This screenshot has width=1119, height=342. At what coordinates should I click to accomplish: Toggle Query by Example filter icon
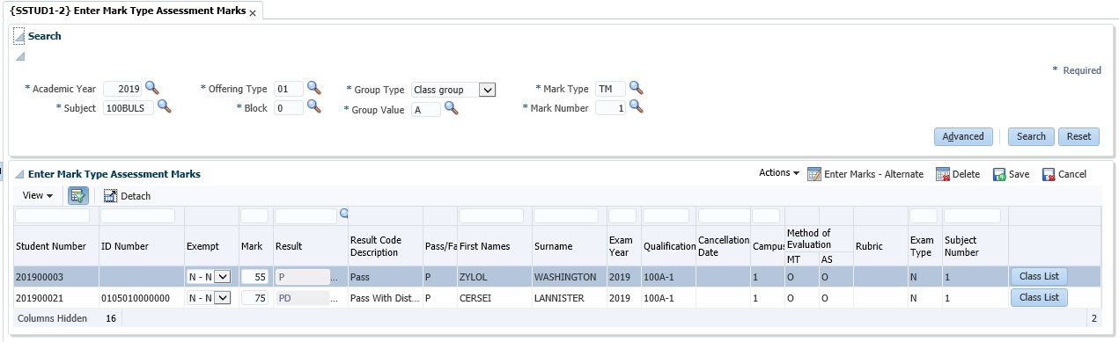tap(77, 195)
